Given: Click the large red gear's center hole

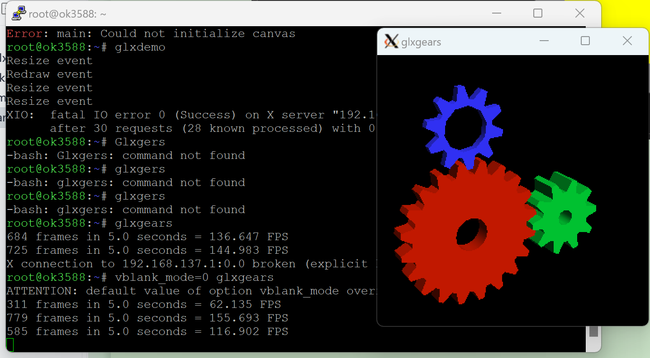Looking at the screenshot, I should pos(471,233).
